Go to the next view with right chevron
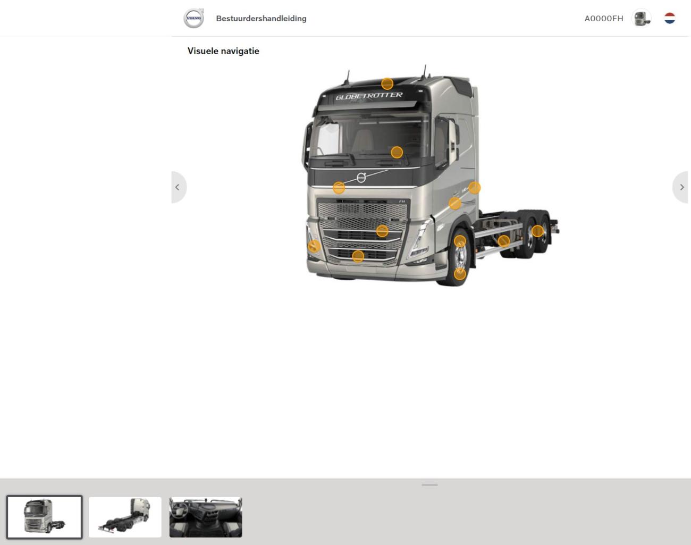 pyautogui.click(x=680, y=187)
